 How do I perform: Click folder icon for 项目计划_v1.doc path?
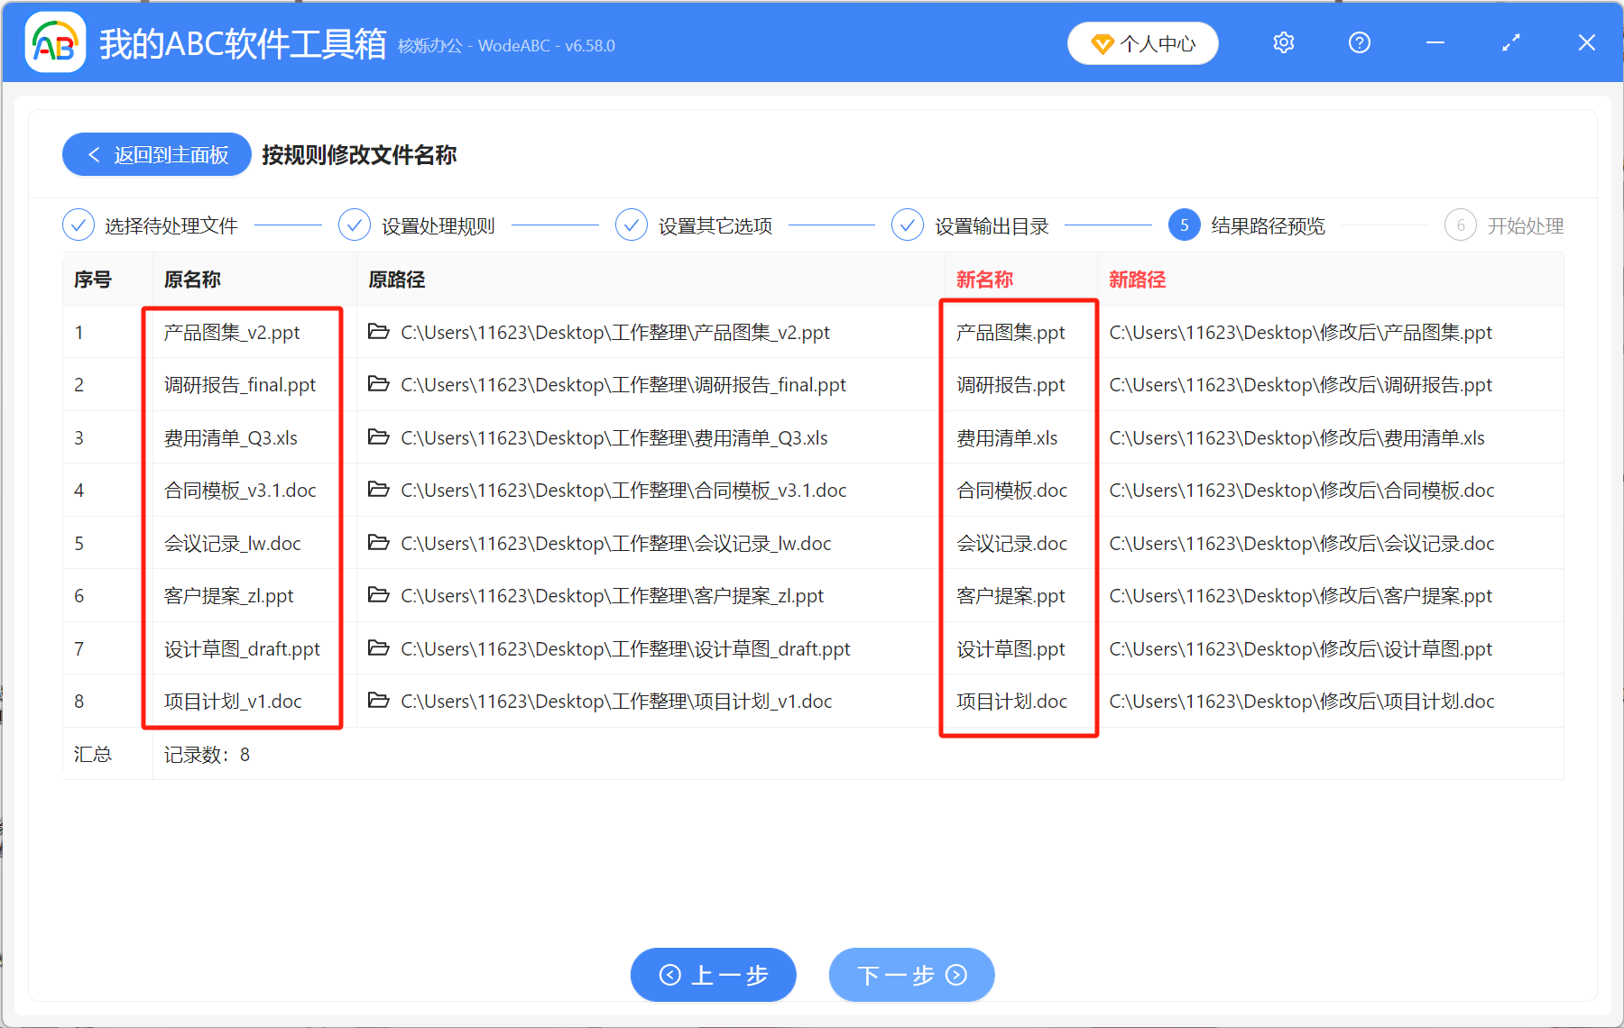click(x=379, y=701)
